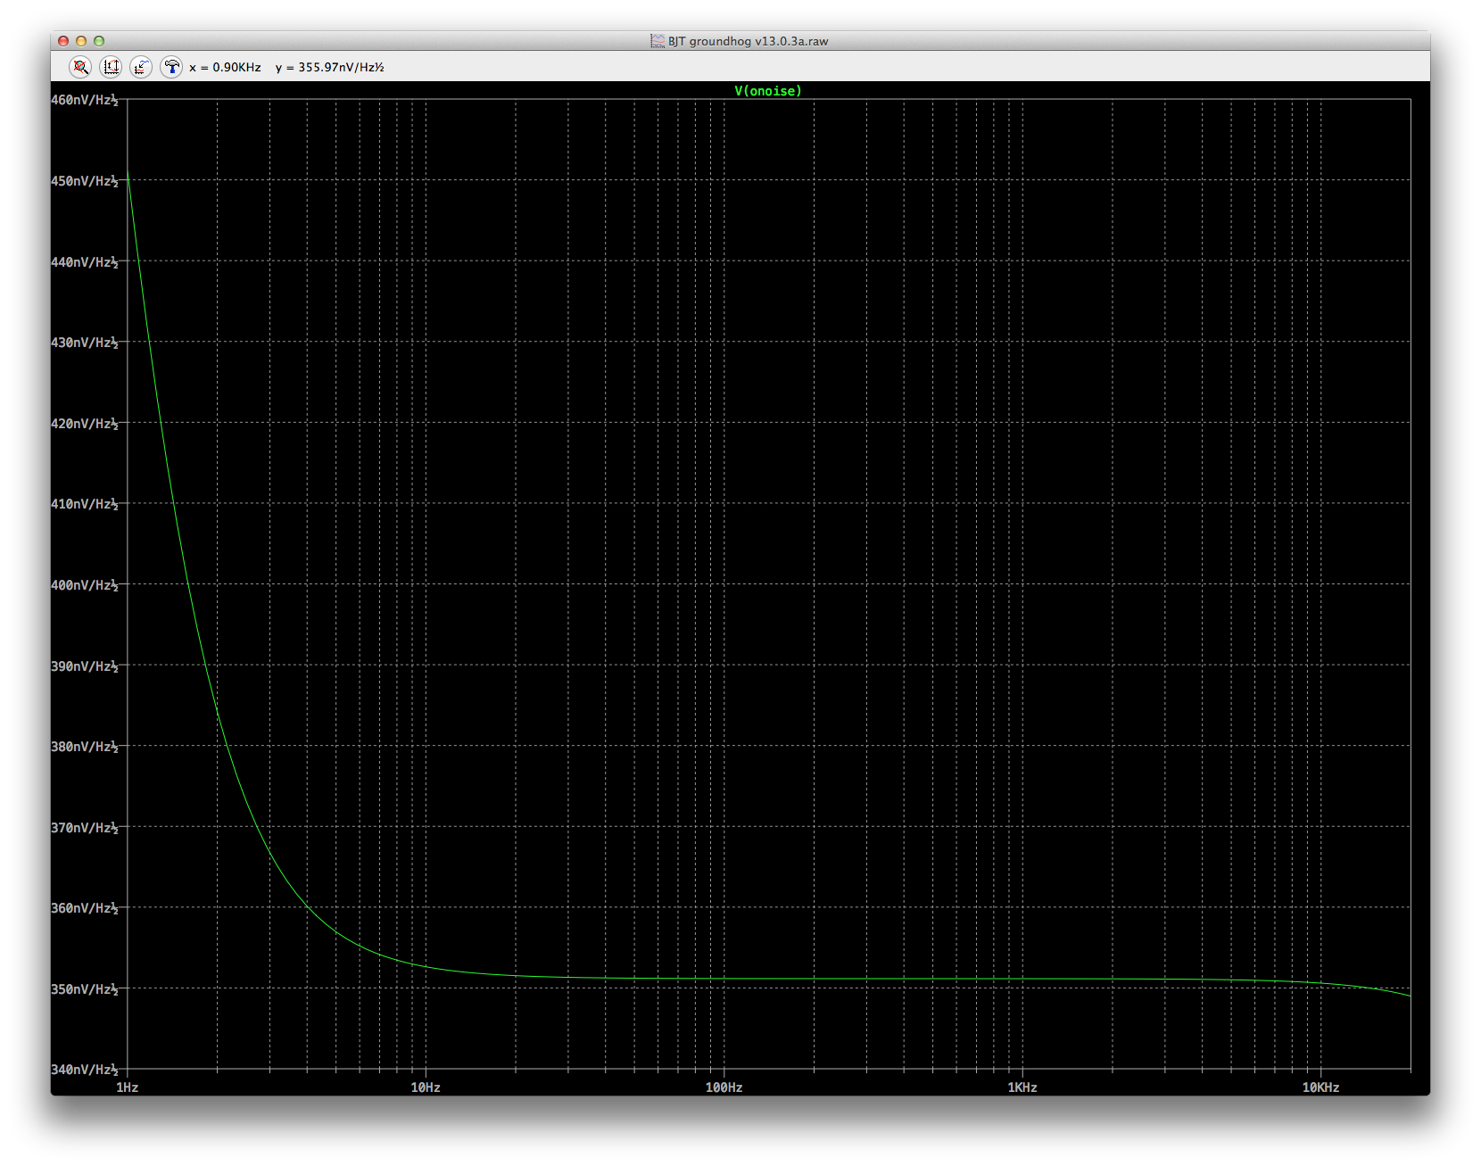Click the 390nV/Hz½ axis label
Viewport: 1481px width, 1166px height.
(x=85, y=666)
